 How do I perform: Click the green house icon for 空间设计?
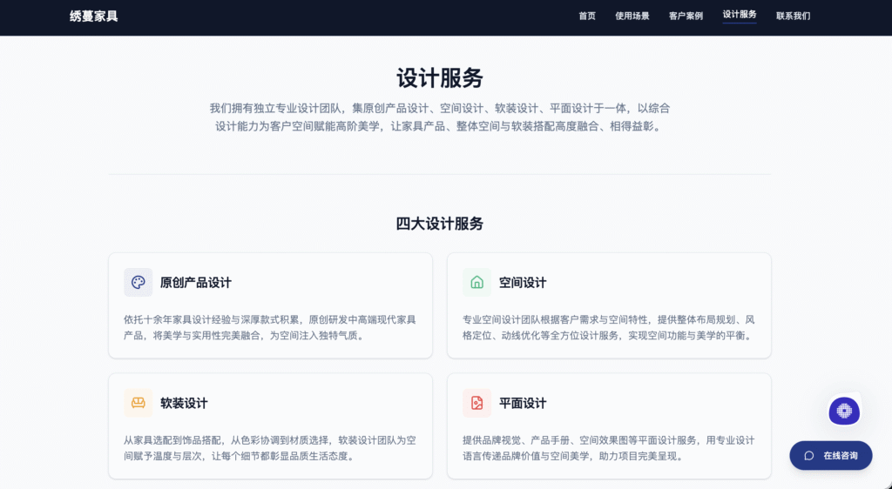(x=476, y=282)
